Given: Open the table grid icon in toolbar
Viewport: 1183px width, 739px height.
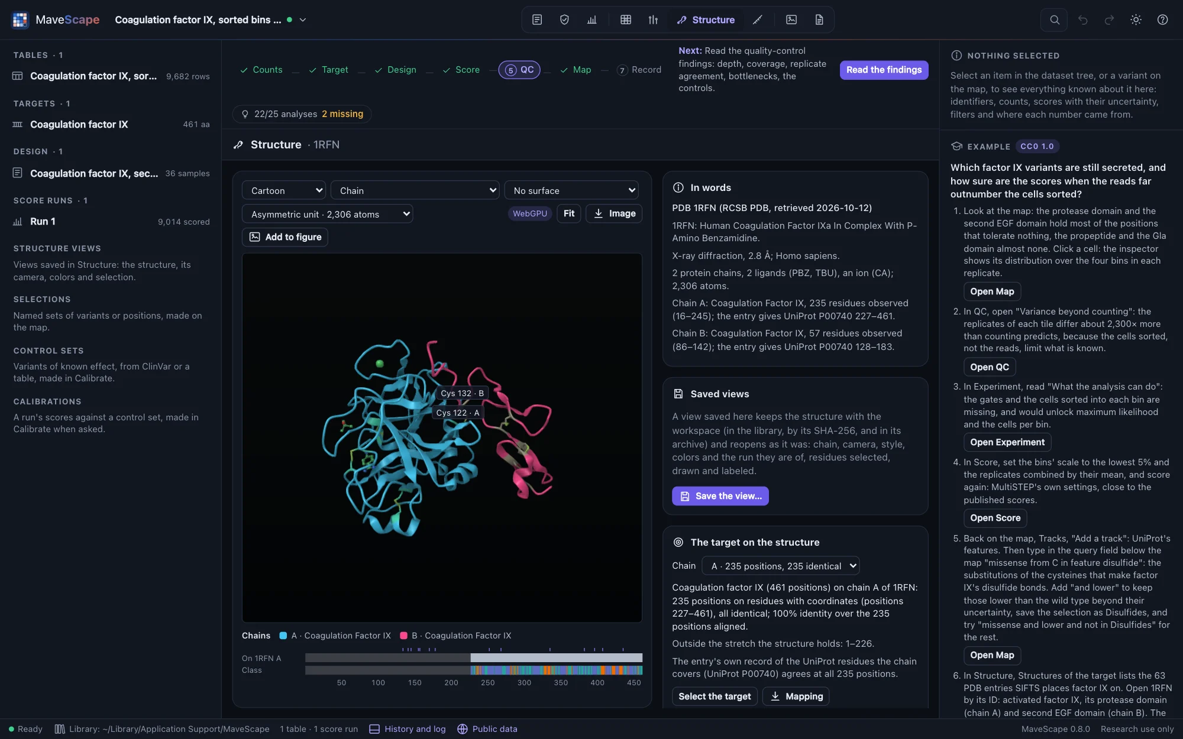Looking at the screenshot, I should 626,20.
